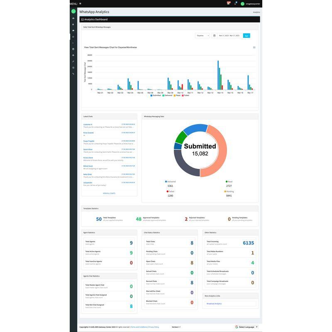Image resolution: width=332 pixels, height=332 pixels.
Task: Open the Privacy Policy footer link
Action: coord(154,327)
